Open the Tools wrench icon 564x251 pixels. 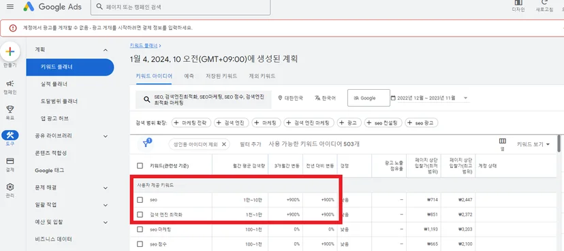coord(10,135)
